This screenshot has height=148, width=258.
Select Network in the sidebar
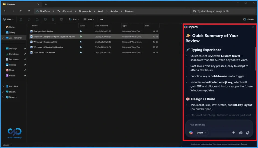click(13, 97)
